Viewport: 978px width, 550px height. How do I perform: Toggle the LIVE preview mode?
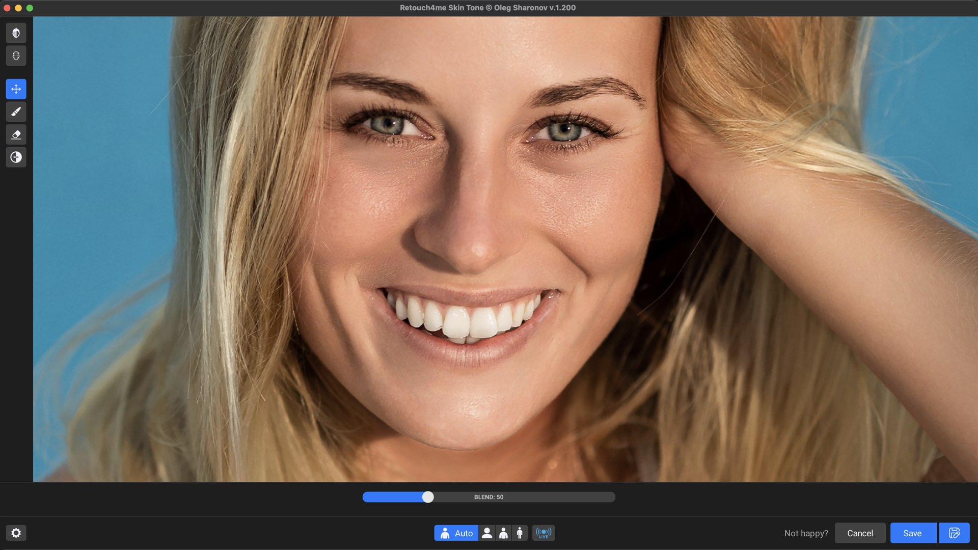(543, 533)
